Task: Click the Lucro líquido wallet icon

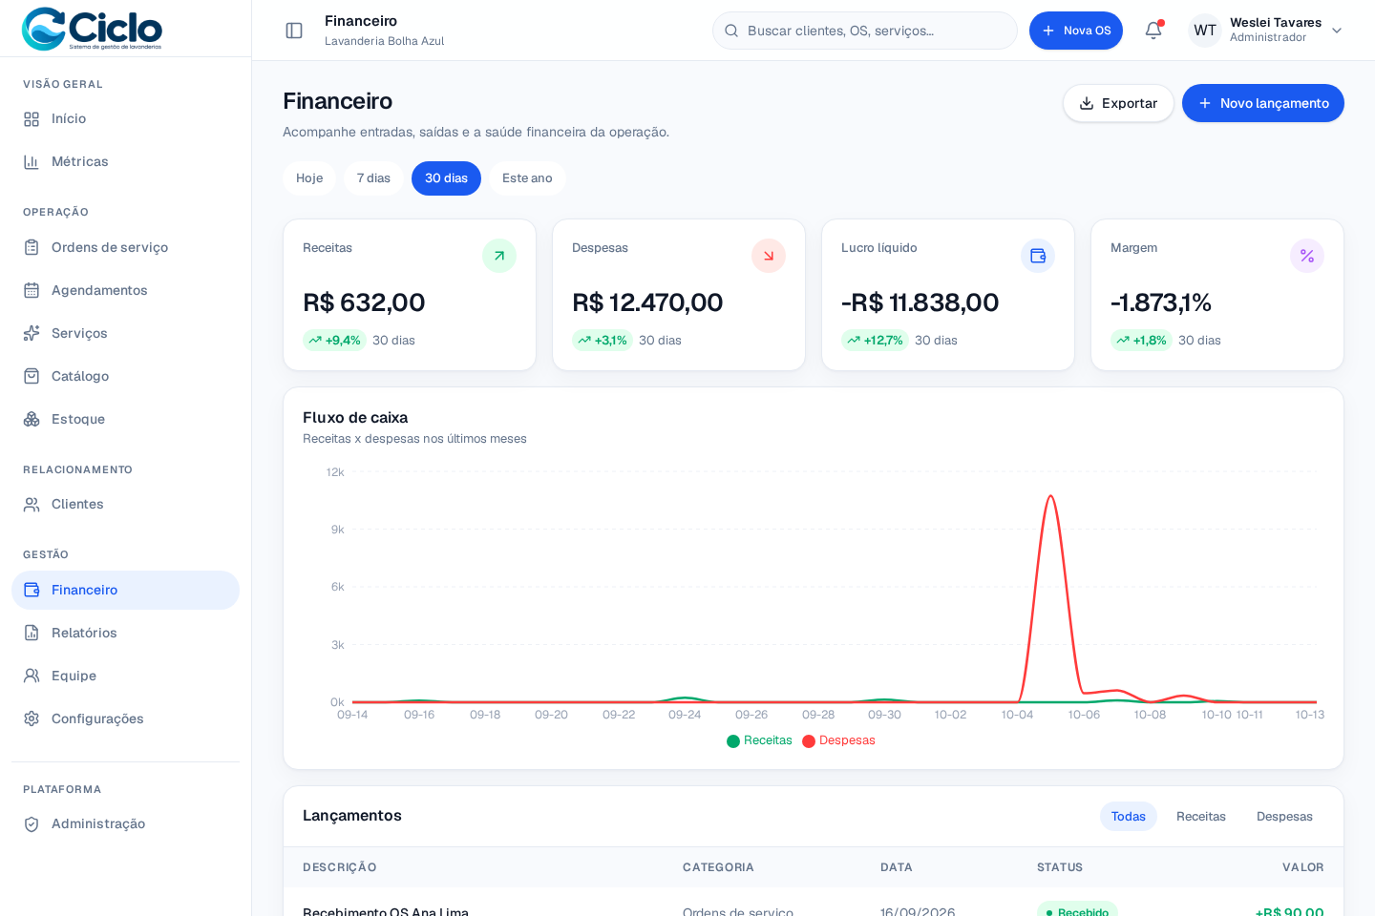Action: click(x=1038, y=256)
